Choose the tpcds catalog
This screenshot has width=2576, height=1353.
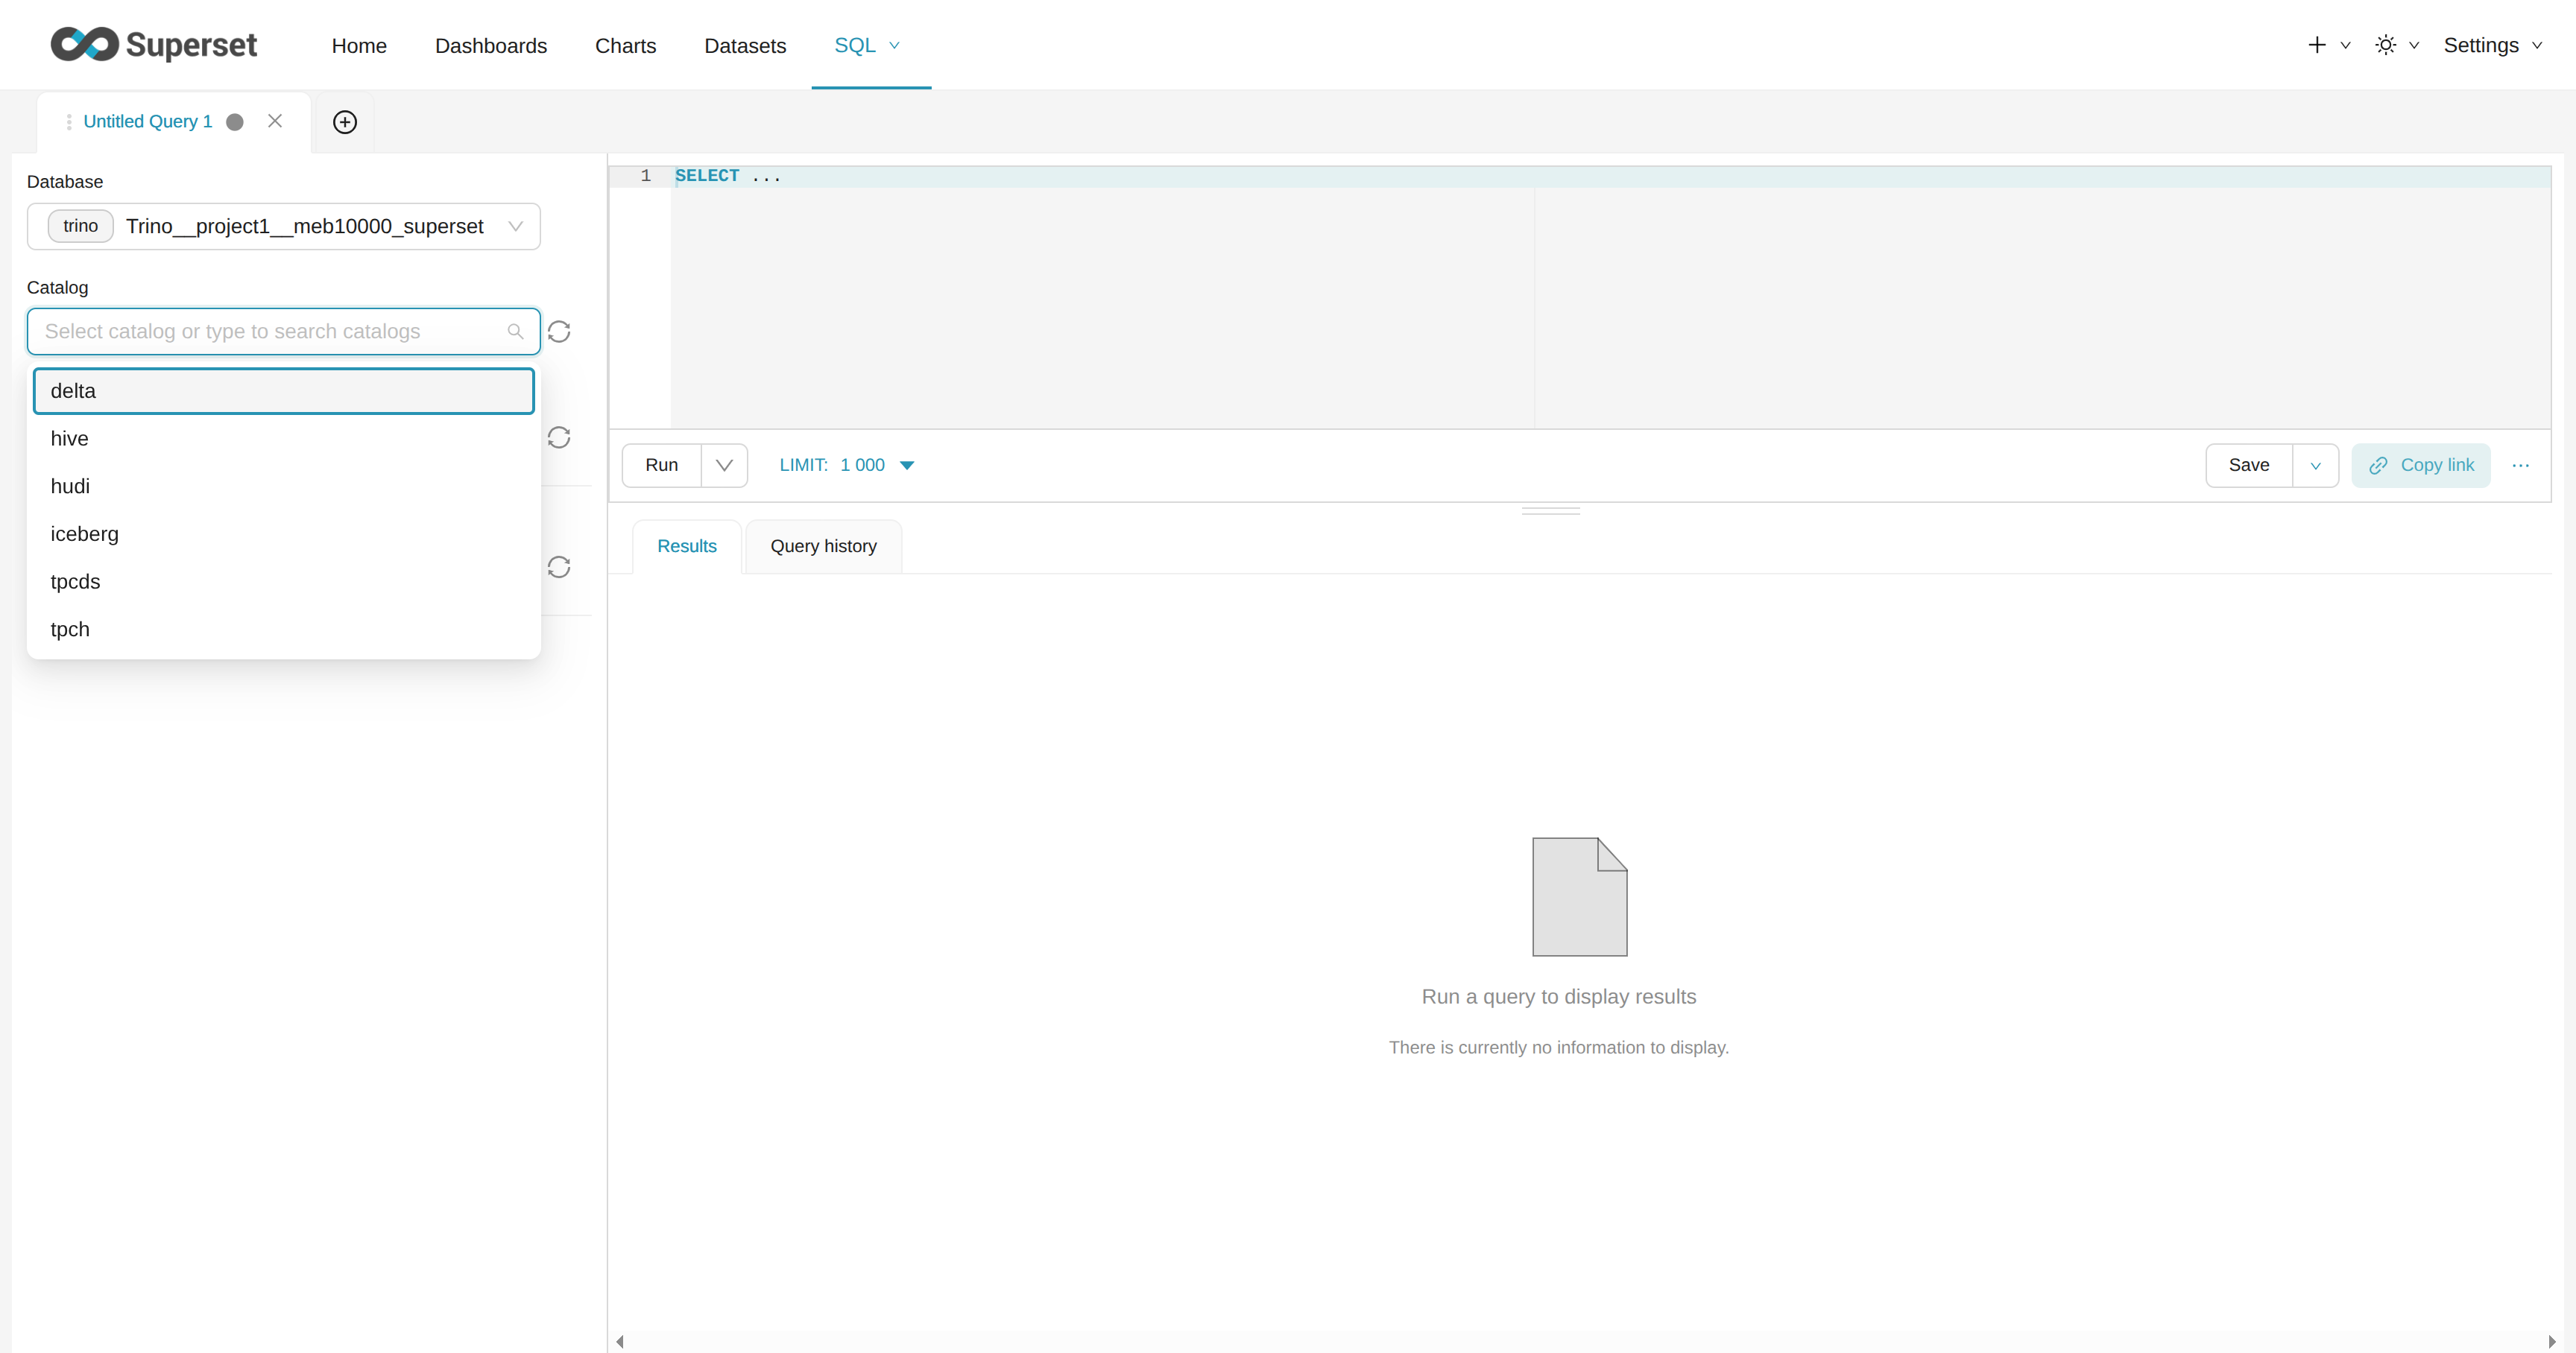coord(284,582)
